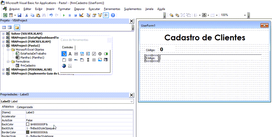Click the Copy icon in the toolbar
The width and height of the screenshot is (272, 137).
[x=32, y=15]
